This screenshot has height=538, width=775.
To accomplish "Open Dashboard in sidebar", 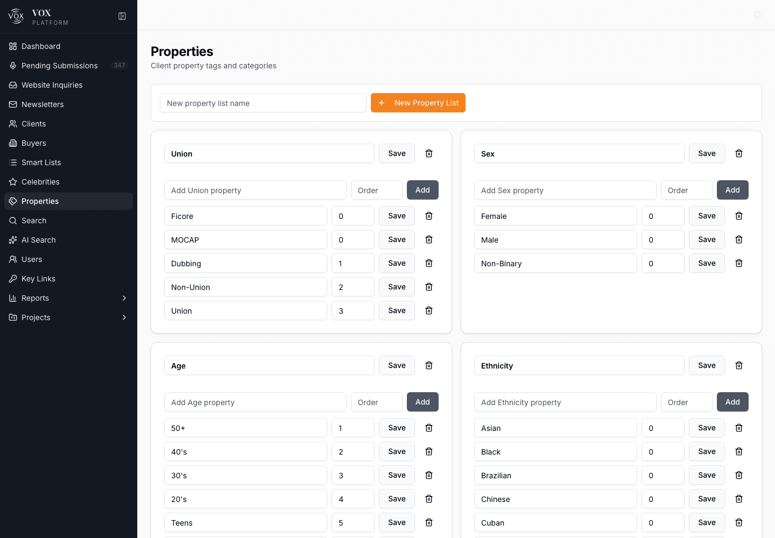I will (x=68, y=46).
